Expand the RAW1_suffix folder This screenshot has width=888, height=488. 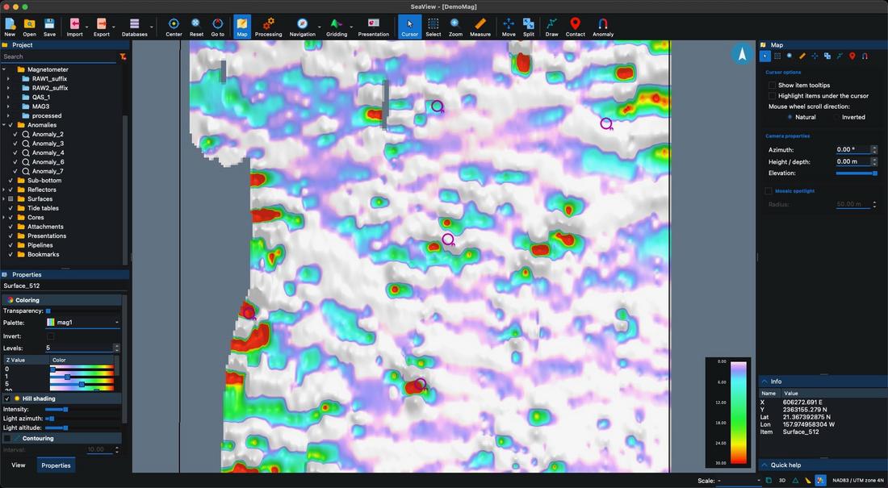pos(8,79)
